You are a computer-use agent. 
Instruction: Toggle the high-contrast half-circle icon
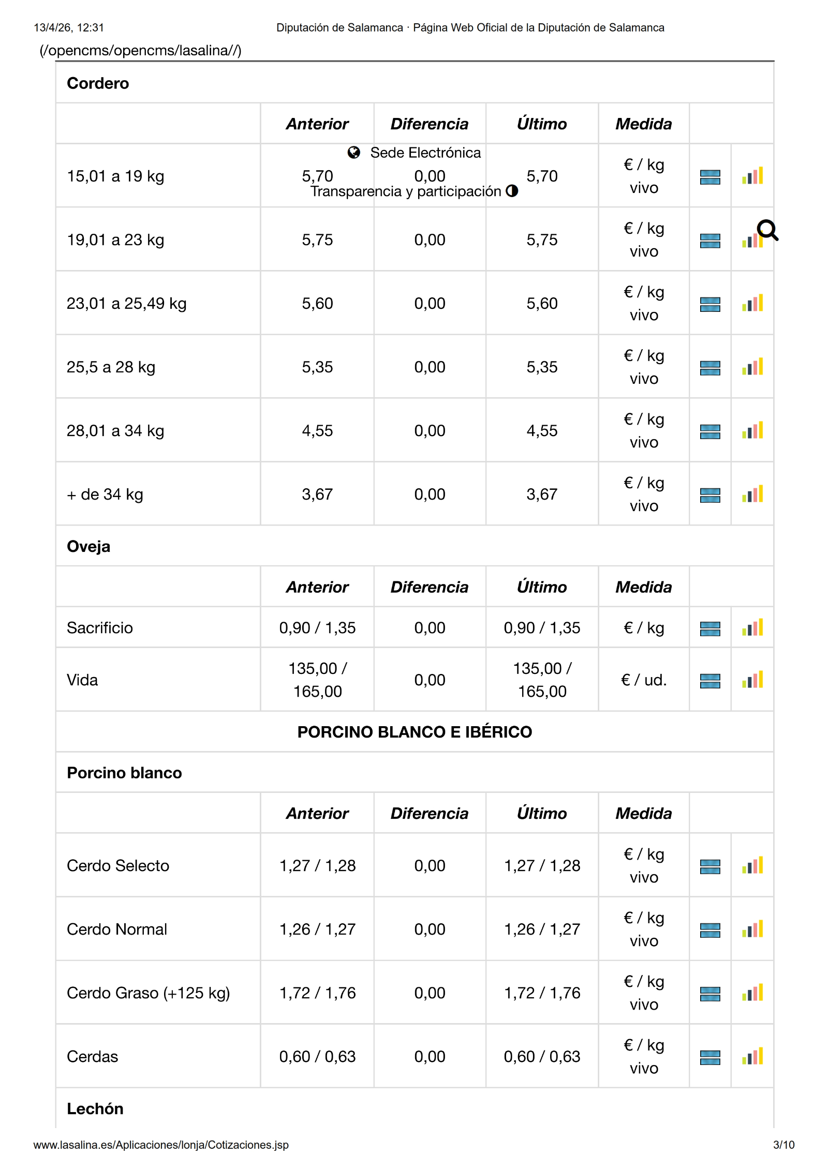click(511, 191)
